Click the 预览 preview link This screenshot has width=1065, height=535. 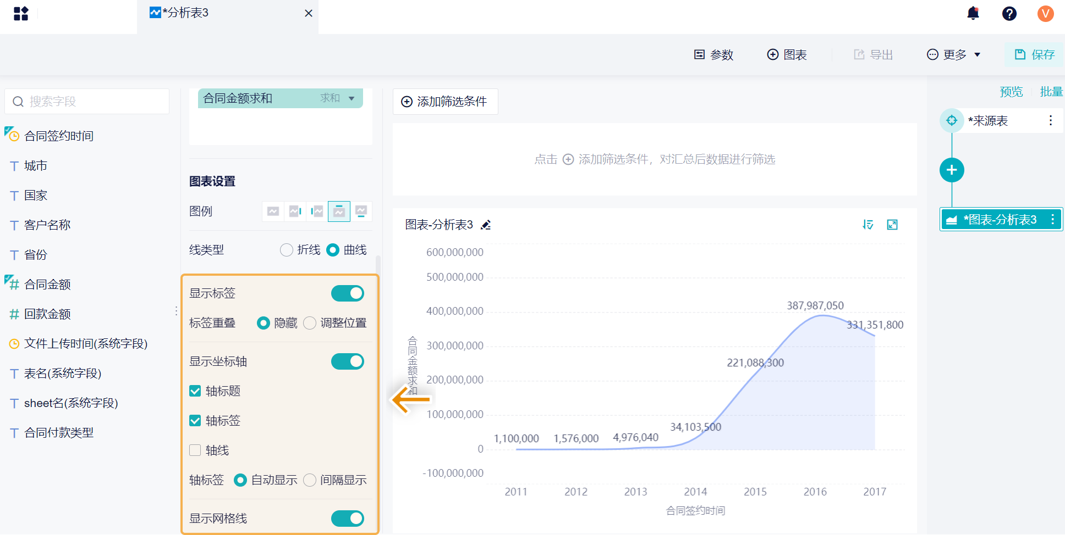(1011, 92)
